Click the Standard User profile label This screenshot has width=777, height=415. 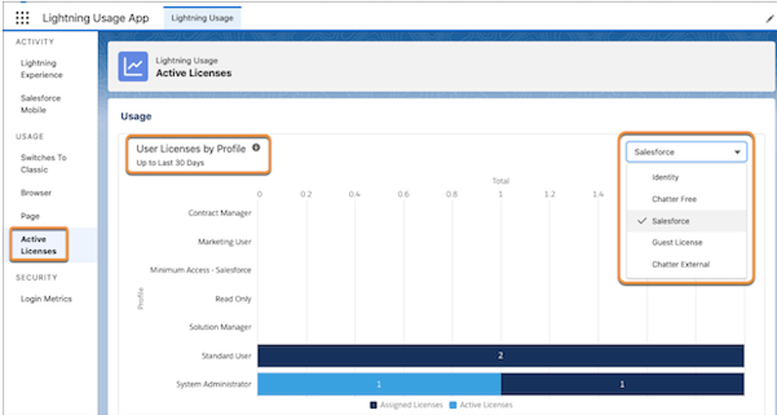[226, 356]
